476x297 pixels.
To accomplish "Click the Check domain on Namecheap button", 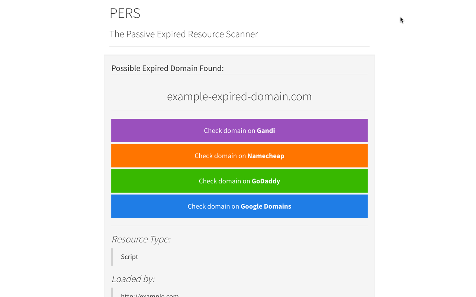I will click(x=239, y=156).
